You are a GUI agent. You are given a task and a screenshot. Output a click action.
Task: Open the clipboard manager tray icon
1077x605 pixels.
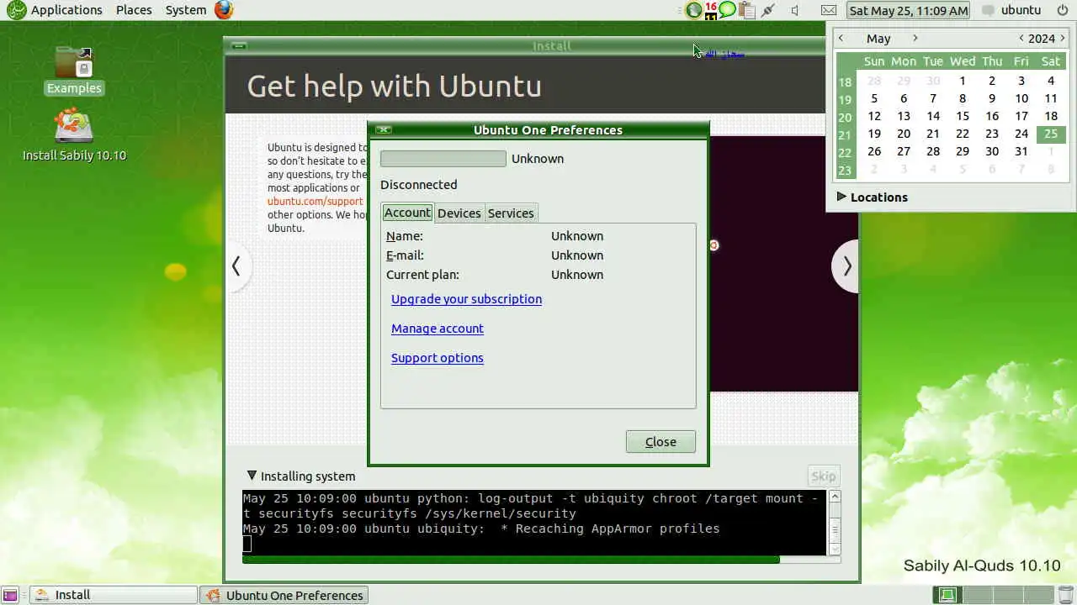(x=745, y=10)
